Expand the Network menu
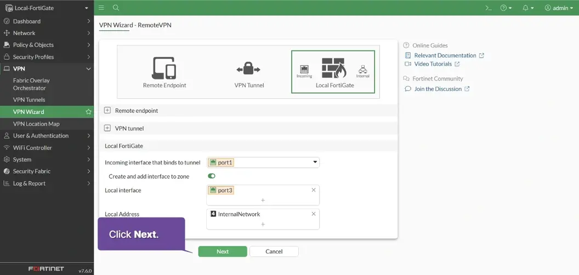Image resolution: width=579 pixels, height=275 pixels. [x=47, y=33]
